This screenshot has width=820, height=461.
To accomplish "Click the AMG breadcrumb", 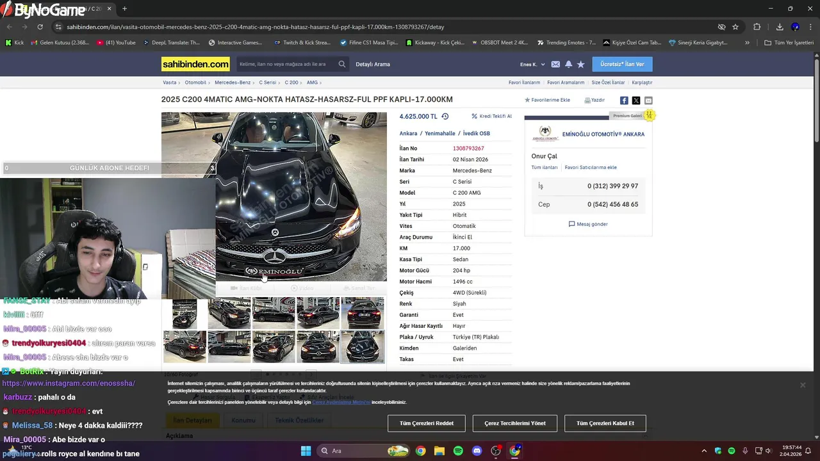I will click(x=312, y=83).
